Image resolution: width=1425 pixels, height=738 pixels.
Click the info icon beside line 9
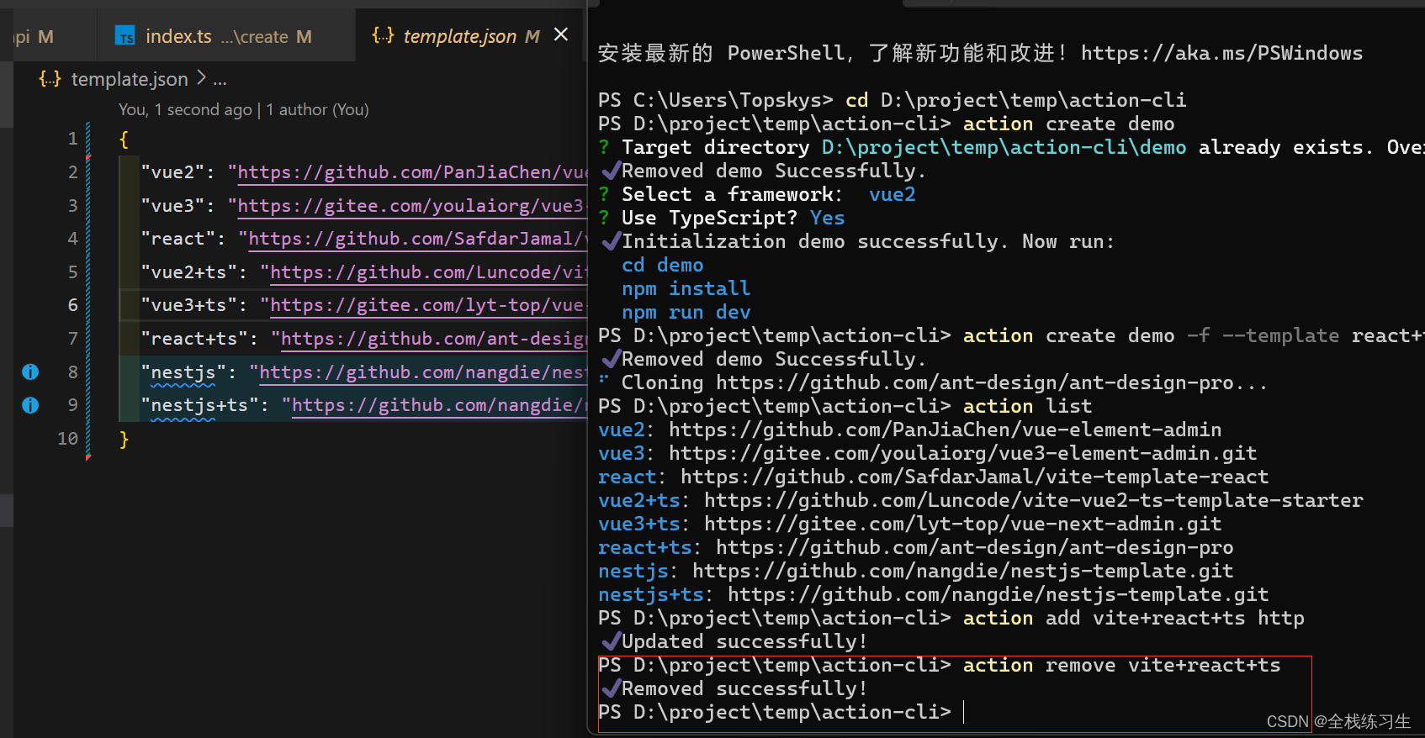pos(30,405)
